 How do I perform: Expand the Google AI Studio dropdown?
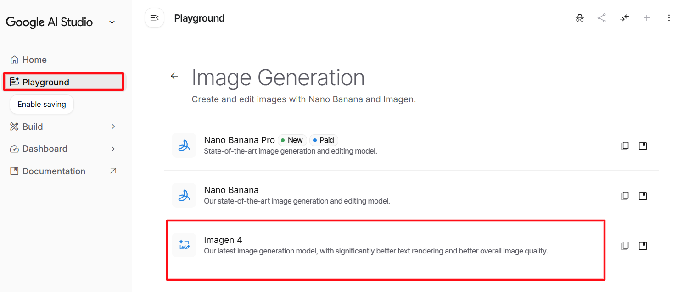click(112, 22)
